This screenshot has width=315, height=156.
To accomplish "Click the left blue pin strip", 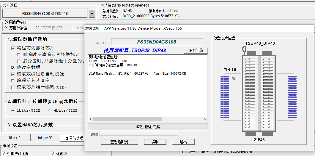I will pyautogui.click(x=224, y=96).
